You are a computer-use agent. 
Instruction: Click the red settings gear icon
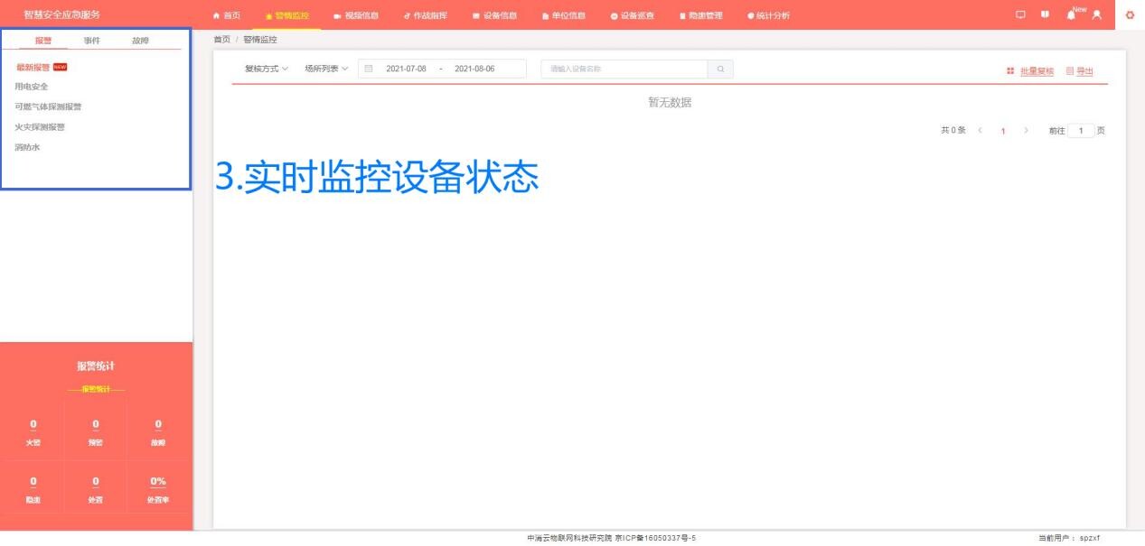coord(1131,15)
